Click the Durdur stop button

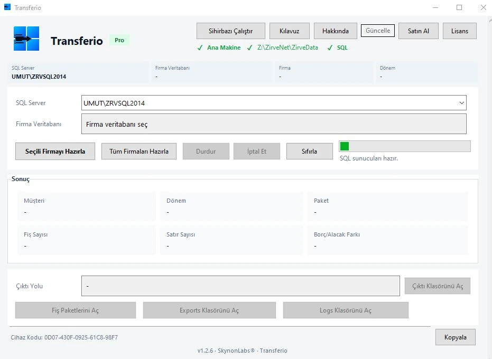206,151
